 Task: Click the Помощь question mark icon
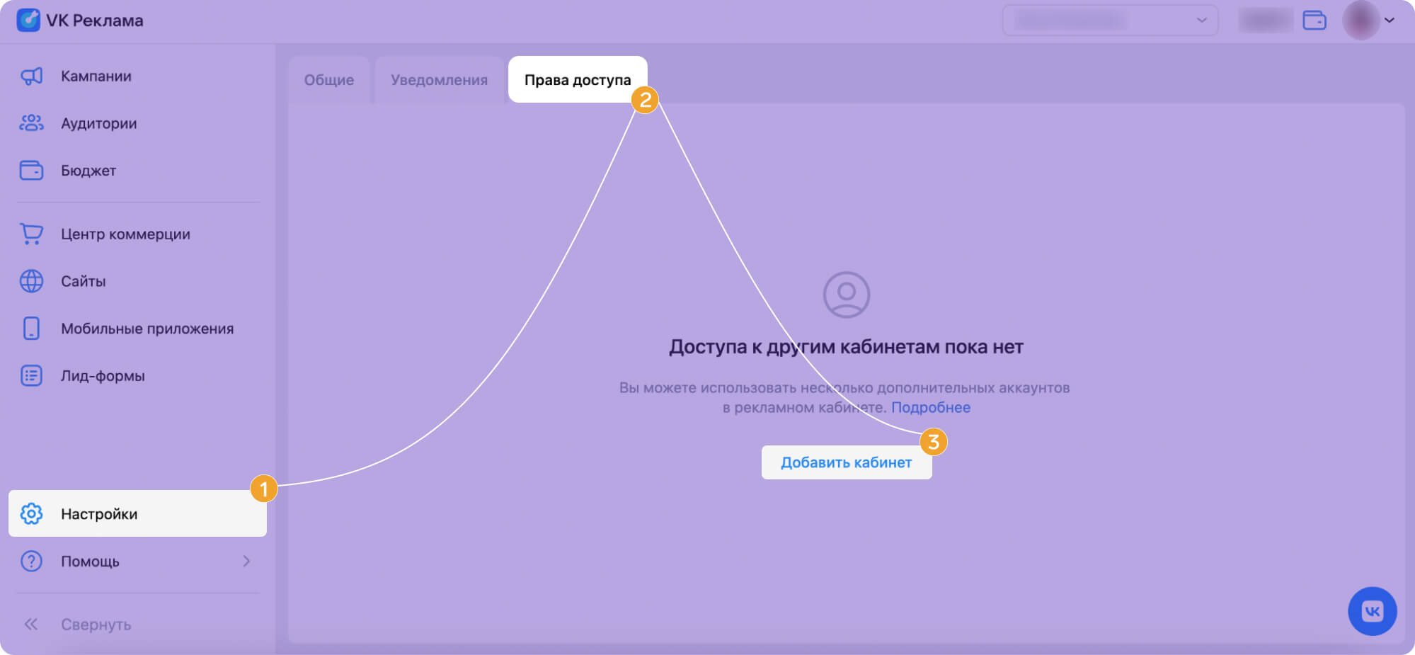31,561
